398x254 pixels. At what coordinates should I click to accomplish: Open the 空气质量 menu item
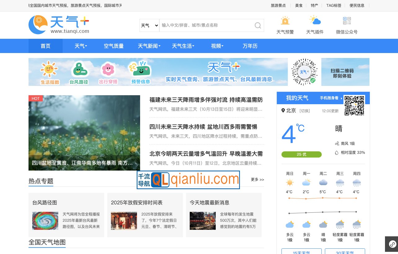coord(114,46)
